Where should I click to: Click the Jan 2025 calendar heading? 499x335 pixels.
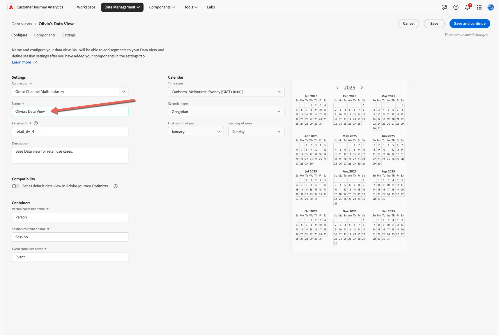point(311,96)
